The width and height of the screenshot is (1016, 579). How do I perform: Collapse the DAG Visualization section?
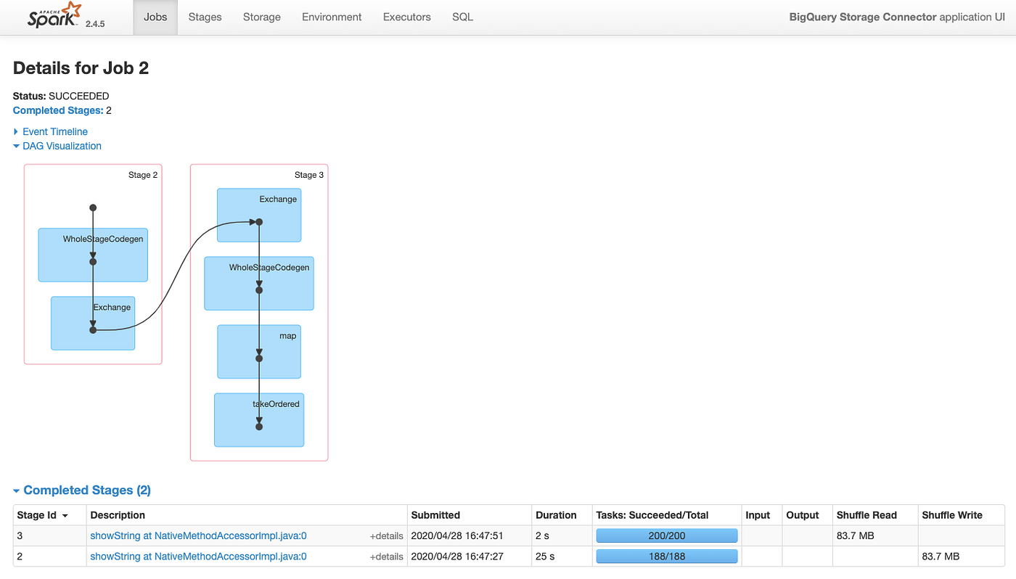[62, 146]
